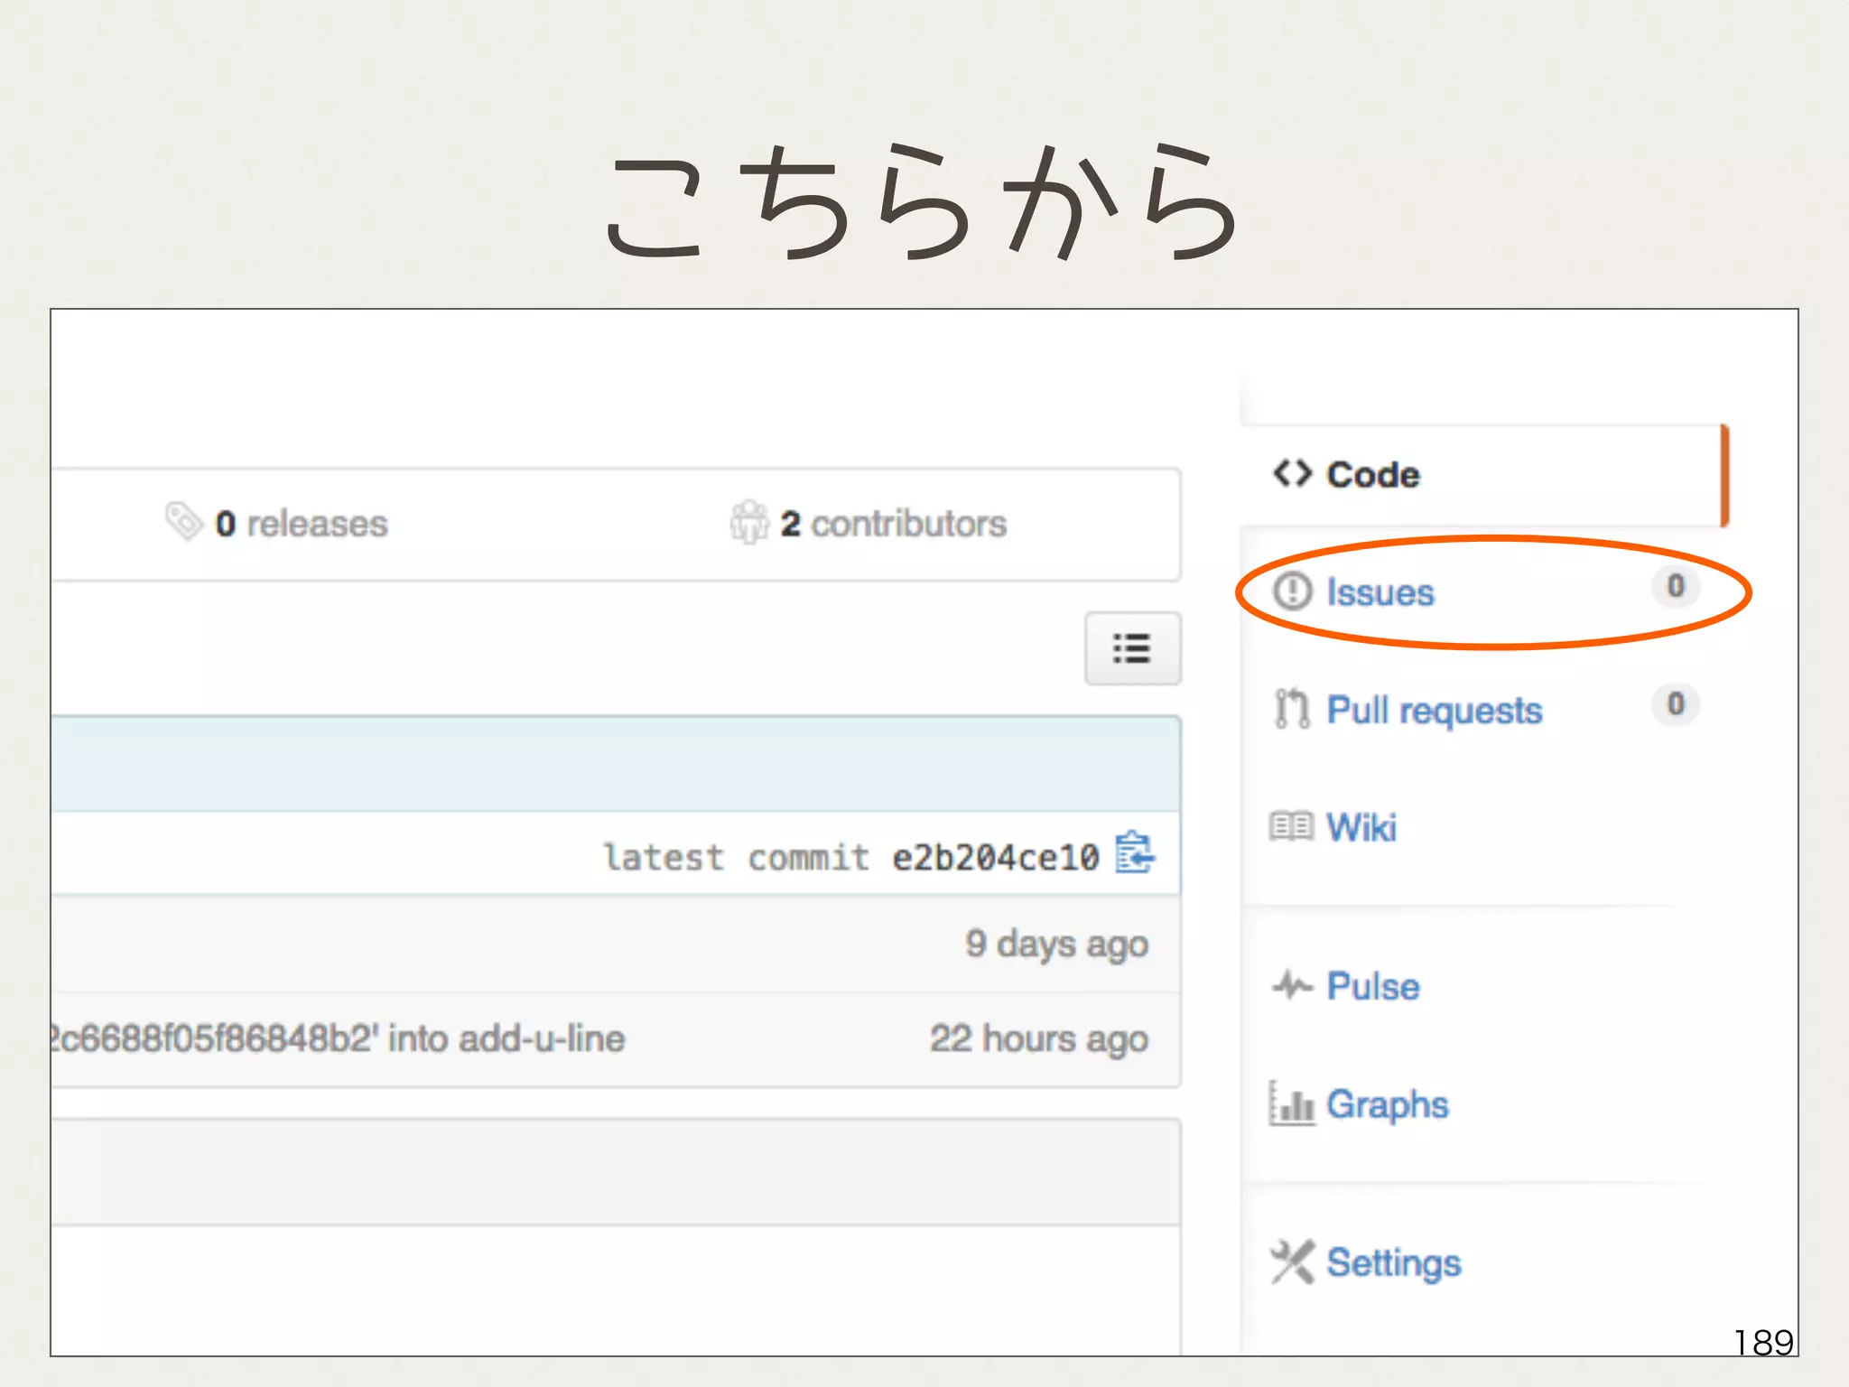Copy the latest commit SHA to clipboard
Viewport: 1849px width, 1387px height.
tap(1134, 853)
